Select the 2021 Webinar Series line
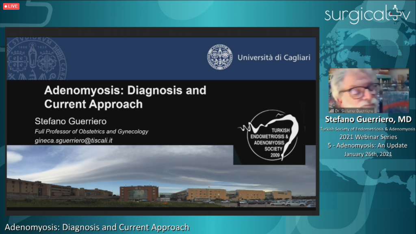 pyautogui.click(x=368, y=137)
